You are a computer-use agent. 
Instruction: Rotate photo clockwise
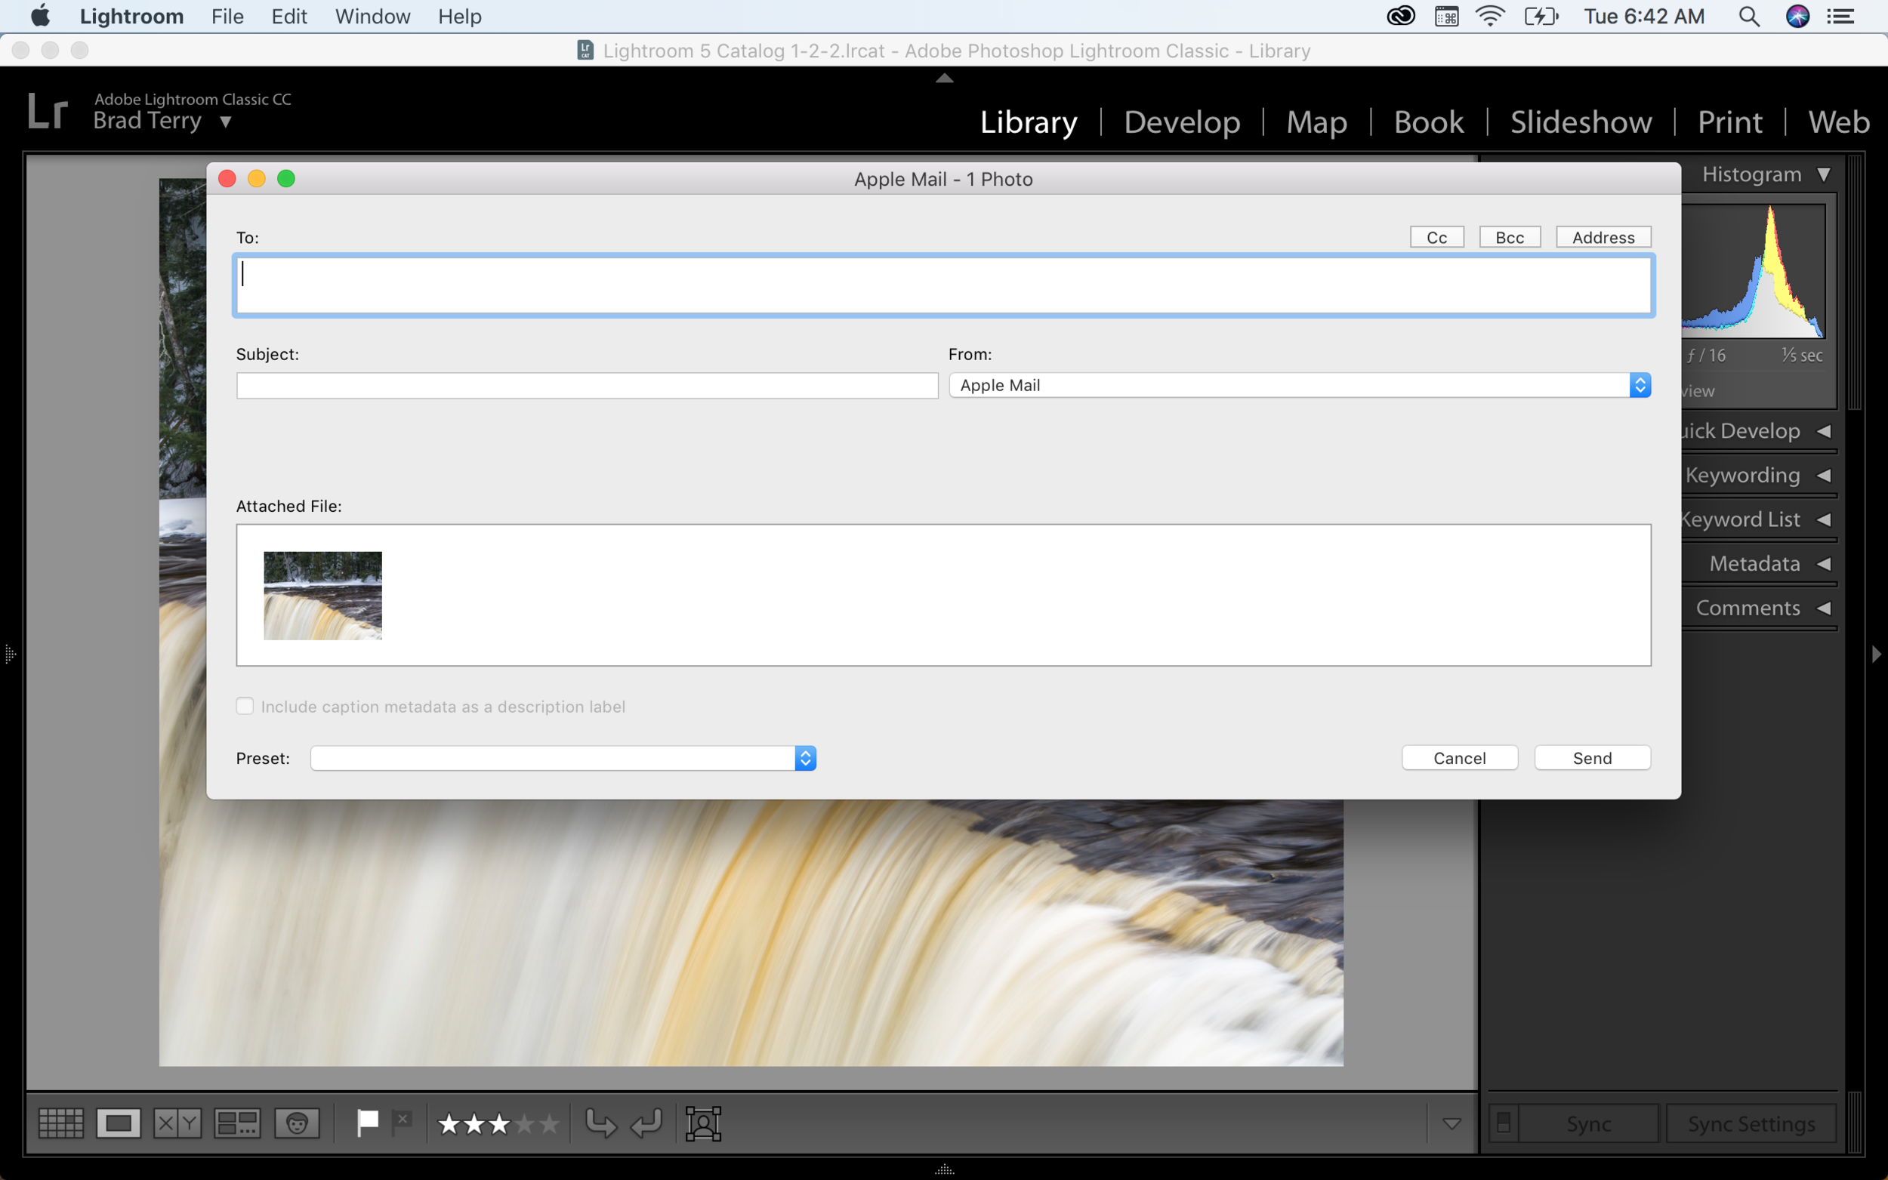point(646,1123)
